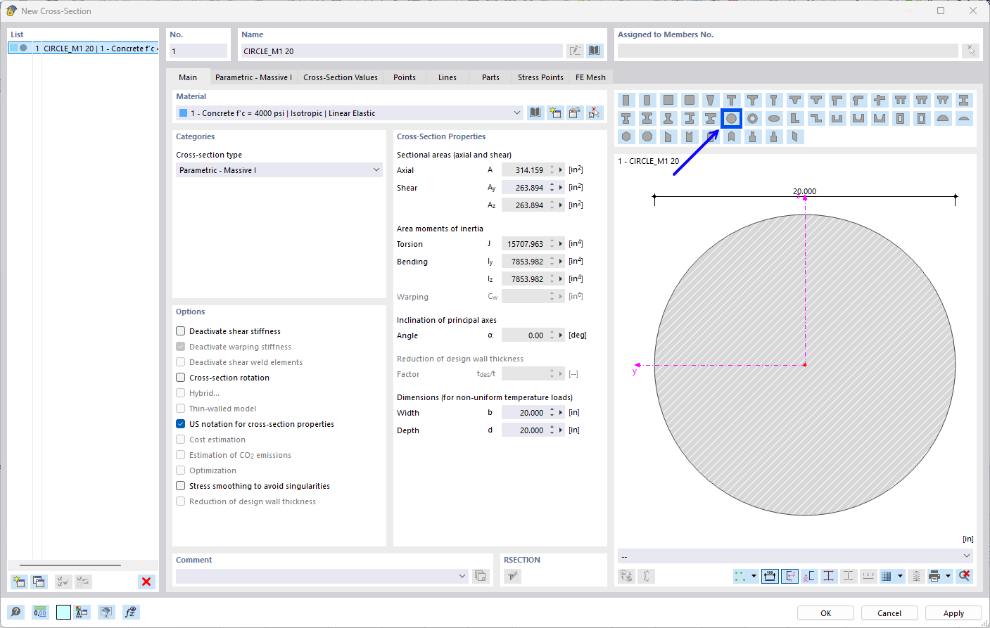Image resolution: width=990 pixels, height=628 pixels.
Task: Click the Cancel button
Action: (x=889, y=613)
